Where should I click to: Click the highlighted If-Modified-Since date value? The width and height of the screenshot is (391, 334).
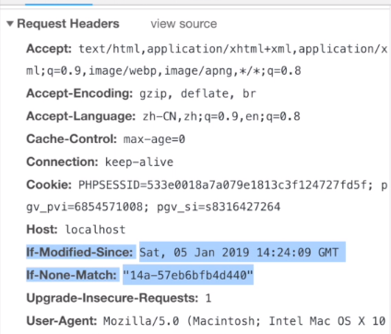click(239, 252)
